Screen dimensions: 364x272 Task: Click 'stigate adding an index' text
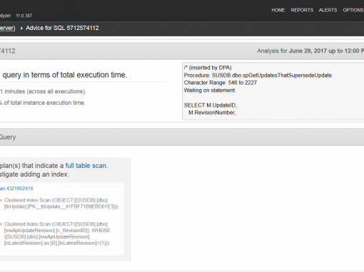coord(34,174)
